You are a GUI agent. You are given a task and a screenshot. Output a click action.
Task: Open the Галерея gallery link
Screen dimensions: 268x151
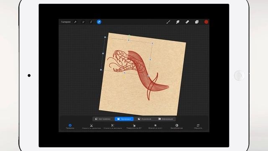(x=66, y=22)
